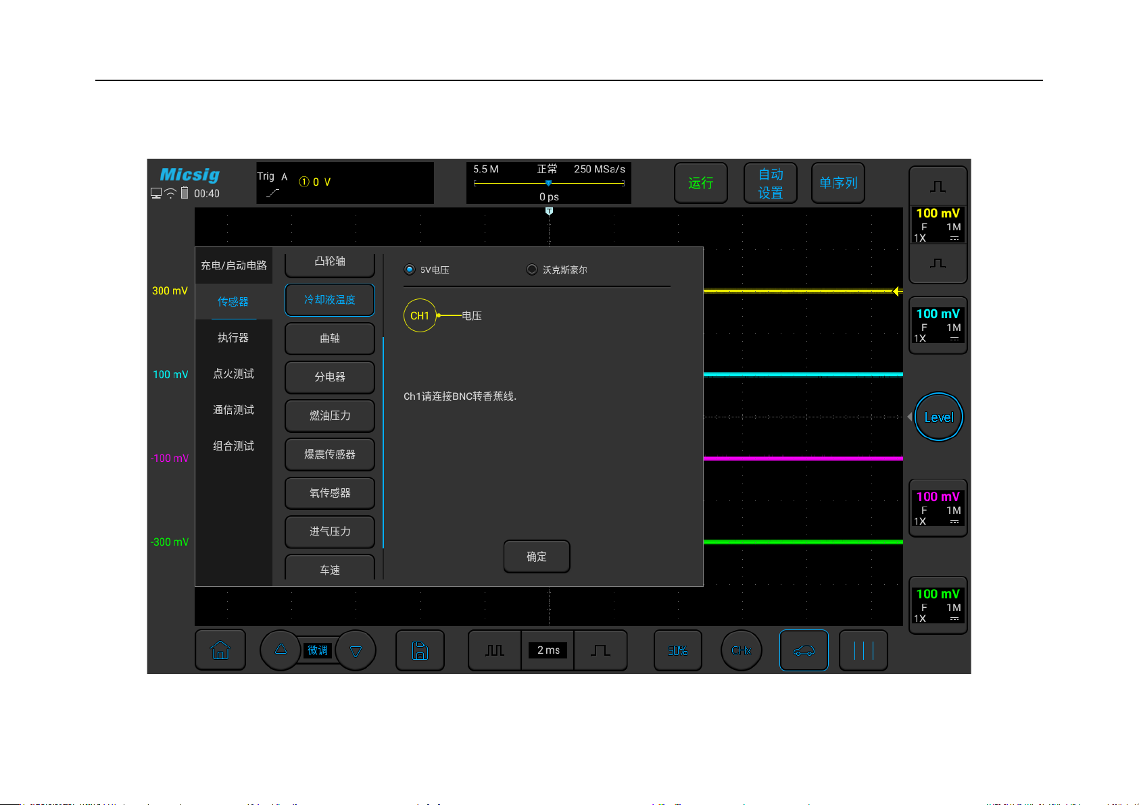Tap the second pulse waveform button

click(x=938, y=263)
